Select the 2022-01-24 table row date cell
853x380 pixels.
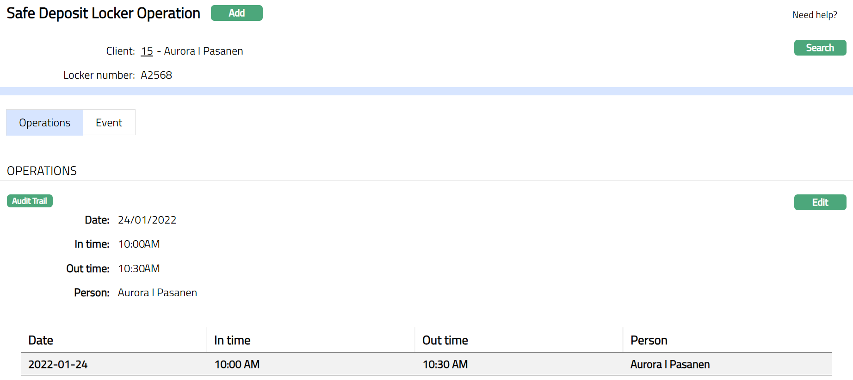(58, 364)
